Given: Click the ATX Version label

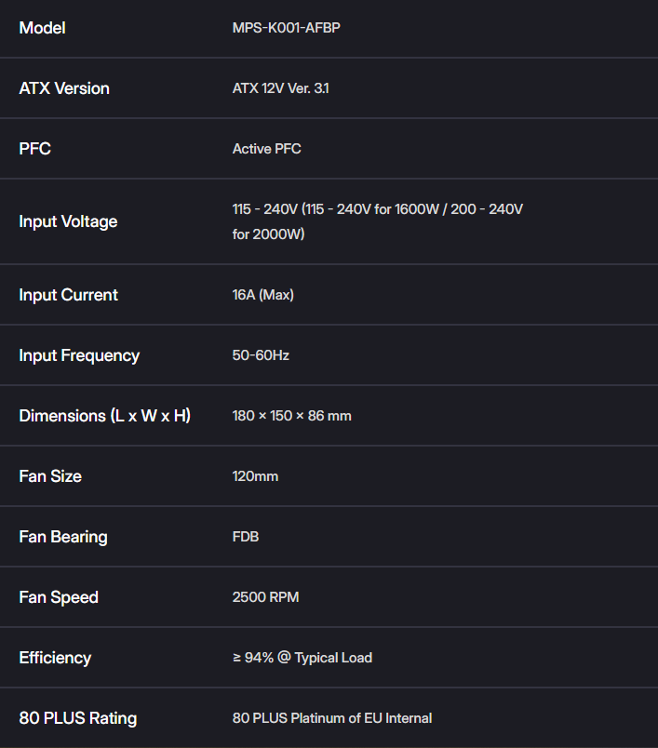Looking at the screenshot, I should (64, 88).
